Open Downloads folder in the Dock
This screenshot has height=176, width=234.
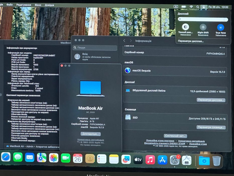coord(204,161)
